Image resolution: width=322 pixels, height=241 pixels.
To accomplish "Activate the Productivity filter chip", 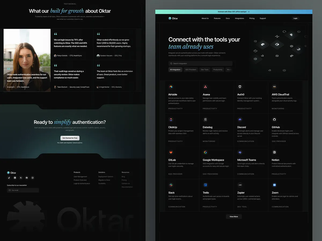I will click(218, 69).
